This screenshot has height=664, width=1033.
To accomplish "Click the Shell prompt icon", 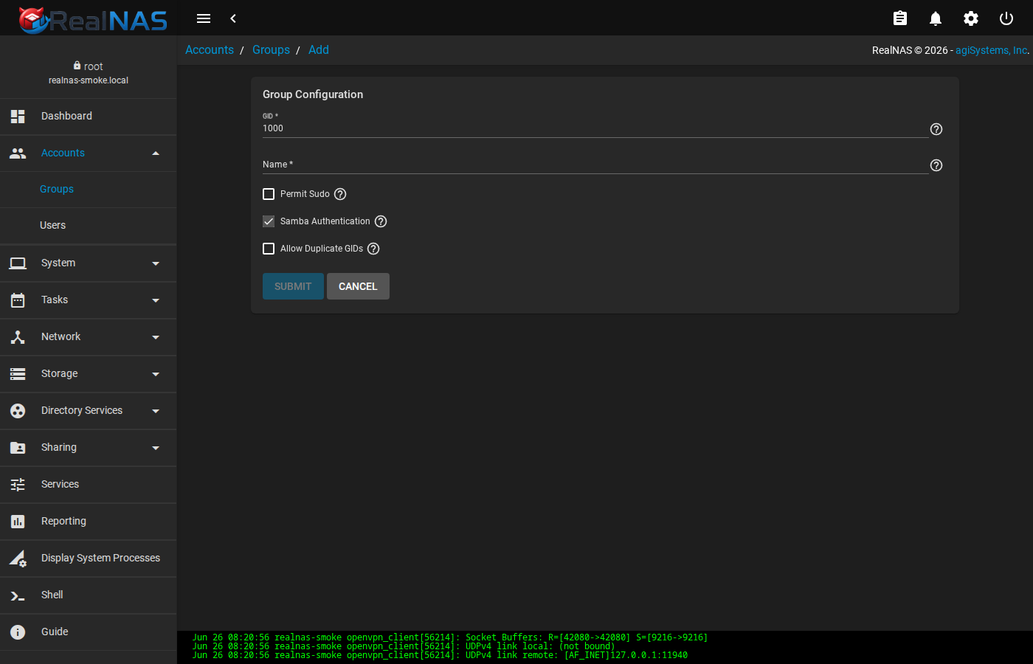I will pyautogui.click(x=18, y=595).
